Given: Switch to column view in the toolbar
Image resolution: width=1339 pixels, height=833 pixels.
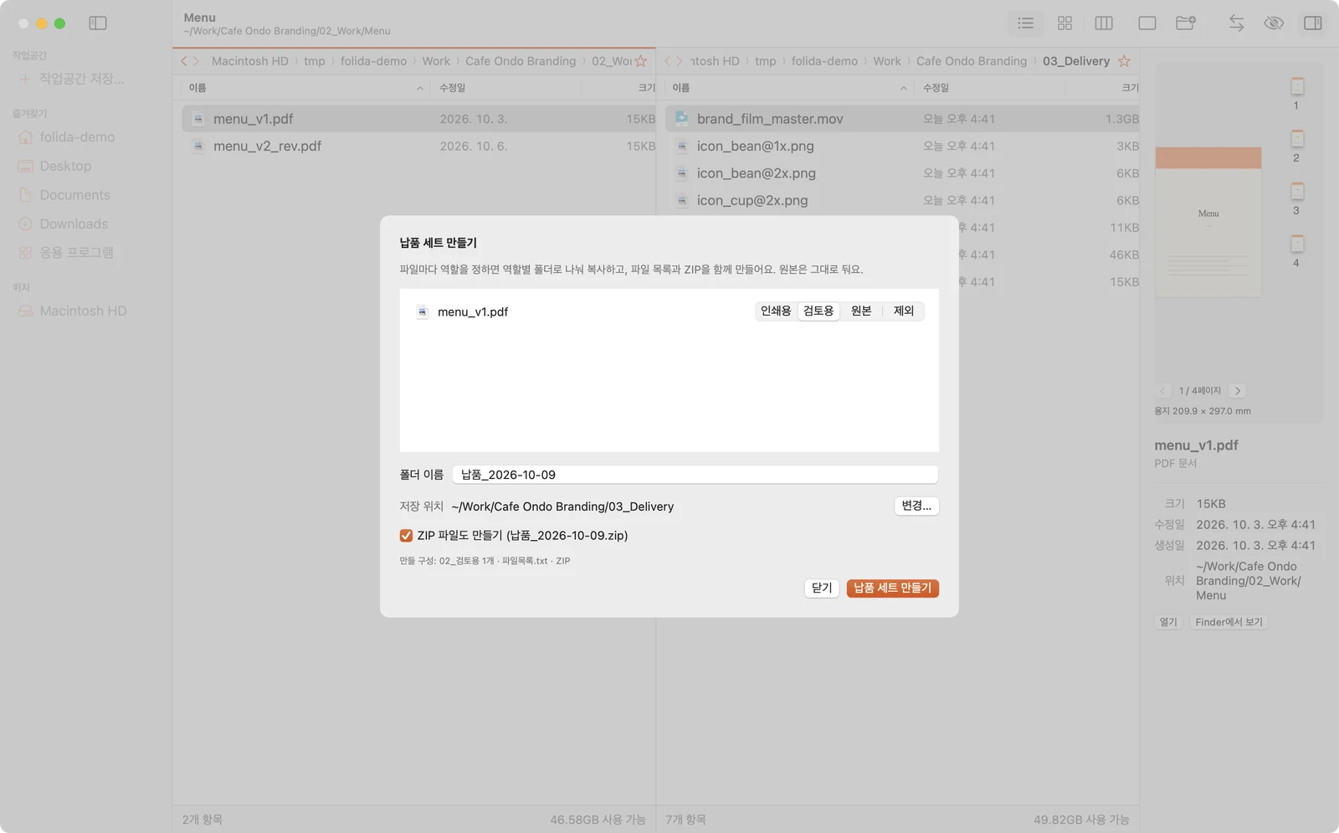Looking at the screenshot, I should [x=1104, y=23].
